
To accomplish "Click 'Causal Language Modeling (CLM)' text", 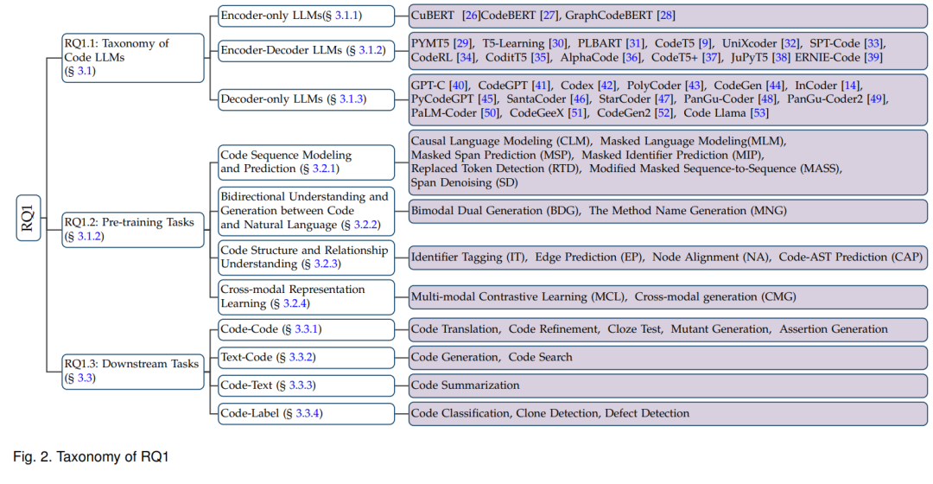I will [501, 141].
